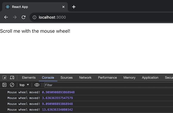Viewport: 173px width, 113px height.
Task: Open the Memory panel
Action: click(129, 78)
